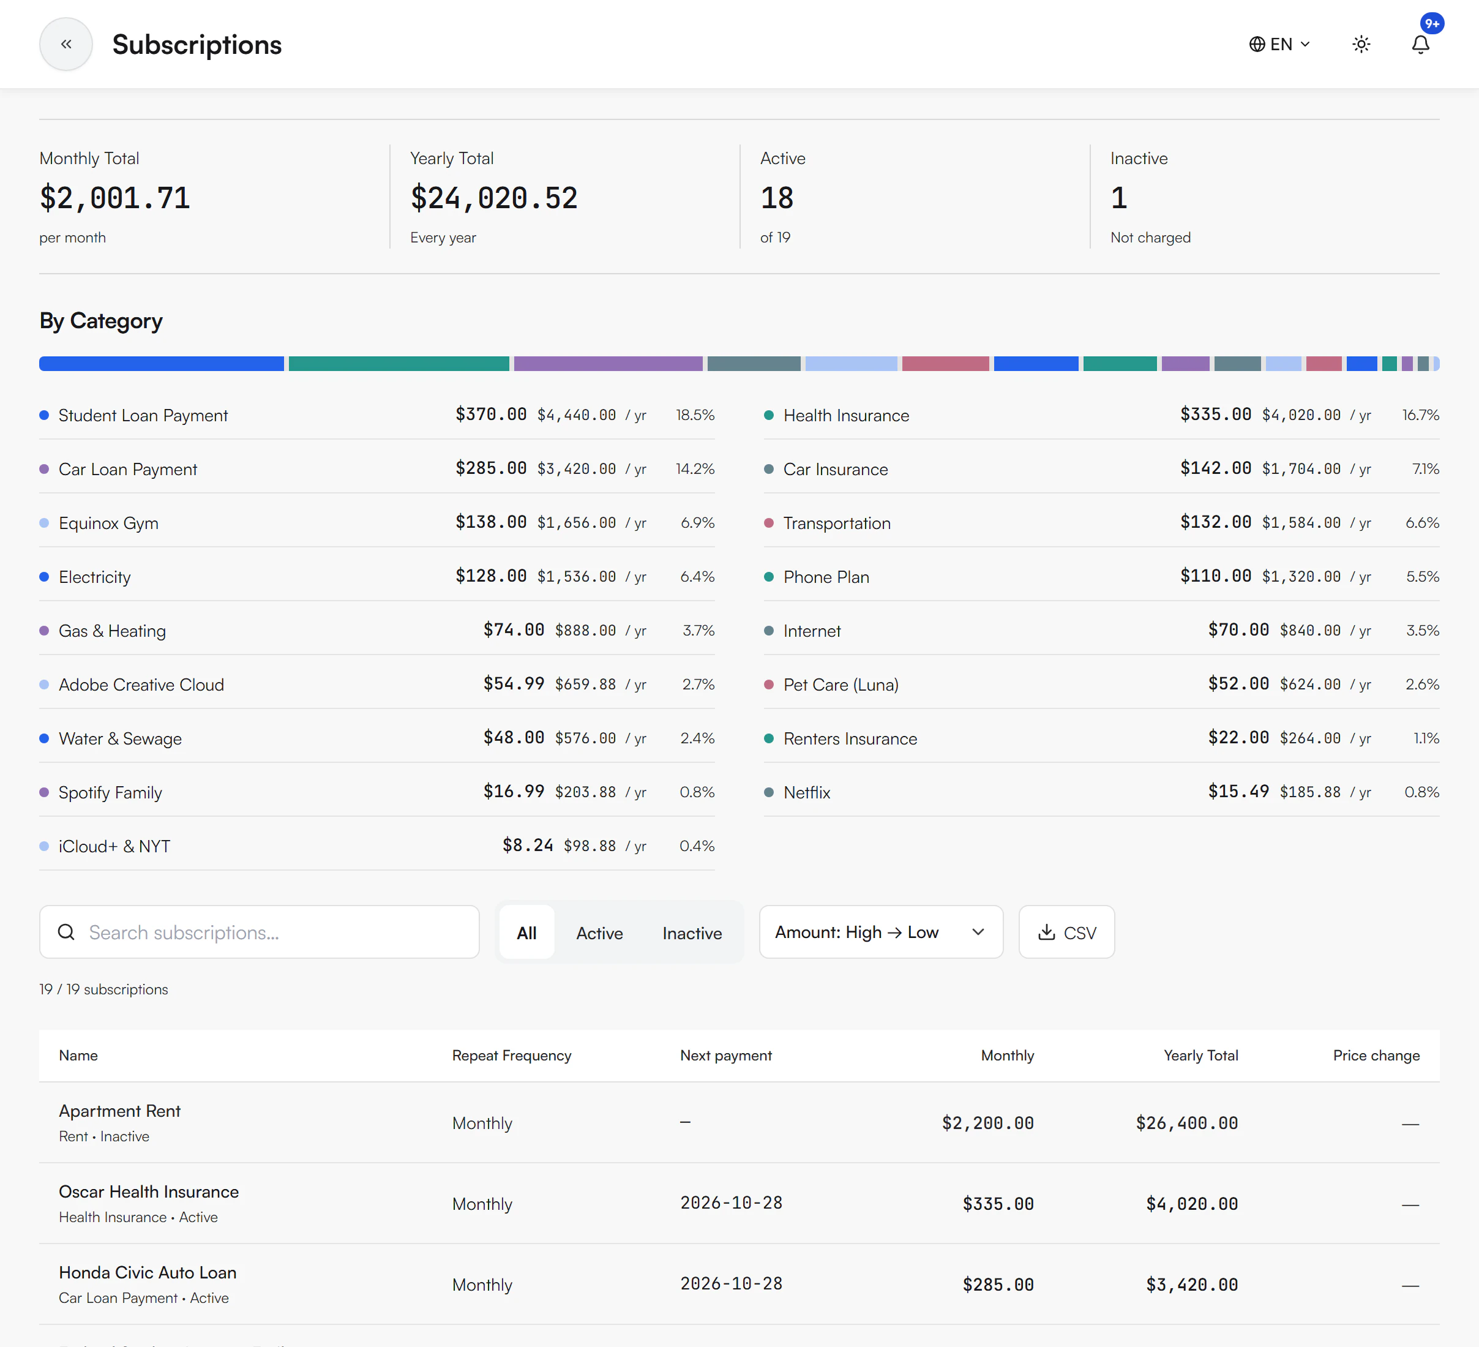
Task: Select Renters Insurance category
Action: (x=1101, y=738)
